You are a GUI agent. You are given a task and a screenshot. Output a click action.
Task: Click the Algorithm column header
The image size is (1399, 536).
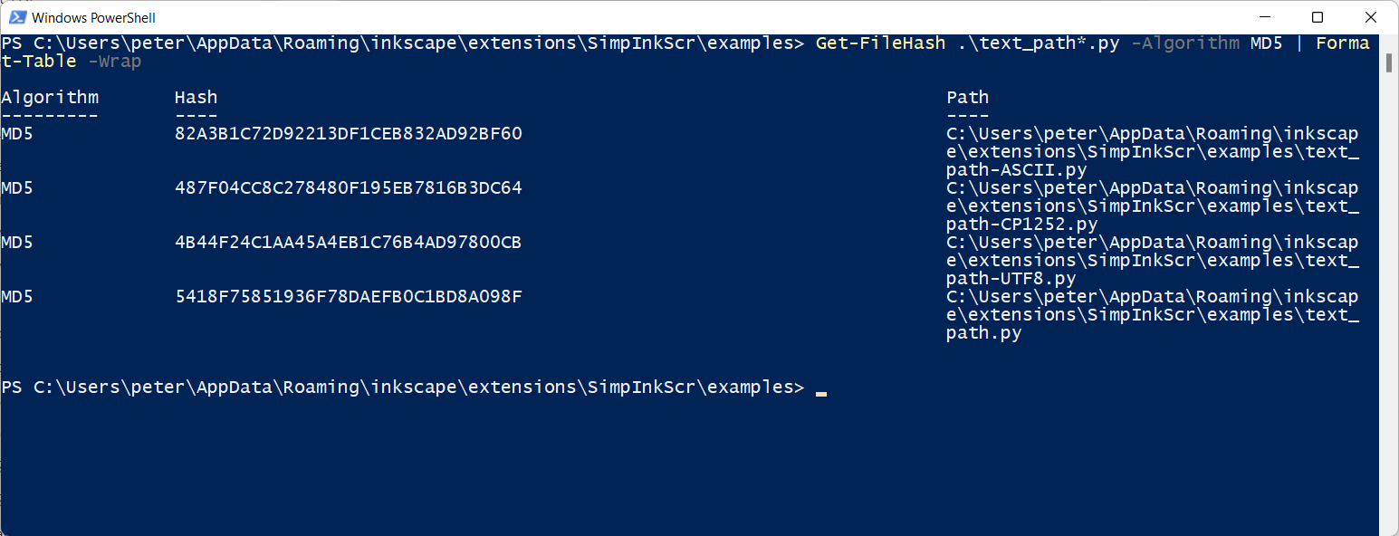click(50, 97)
